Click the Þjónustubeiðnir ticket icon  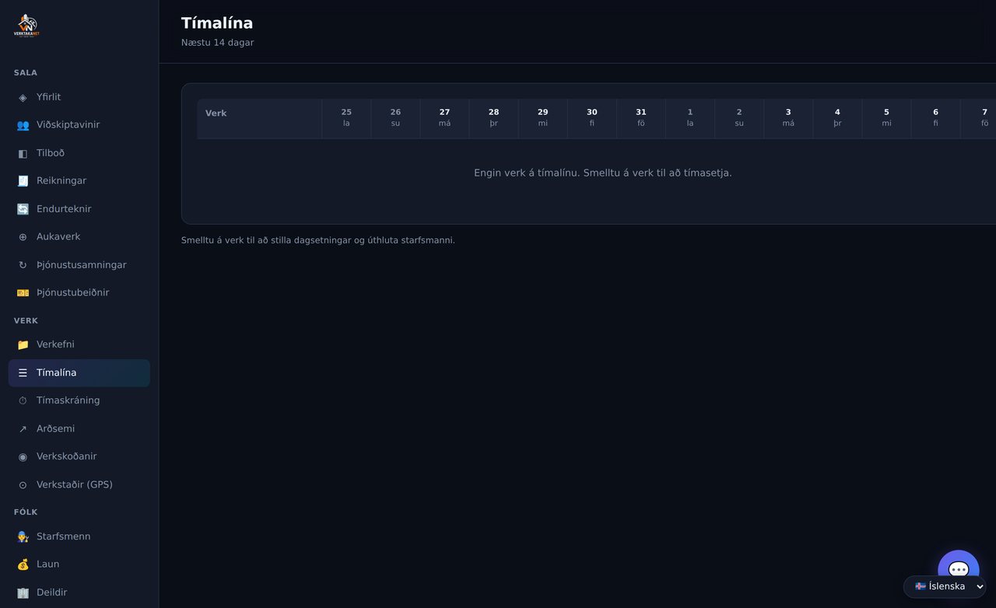pos(23,293)
